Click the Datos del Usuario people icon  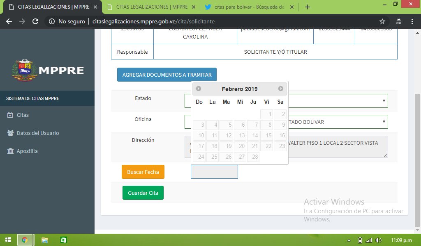[x=10, y=133]
